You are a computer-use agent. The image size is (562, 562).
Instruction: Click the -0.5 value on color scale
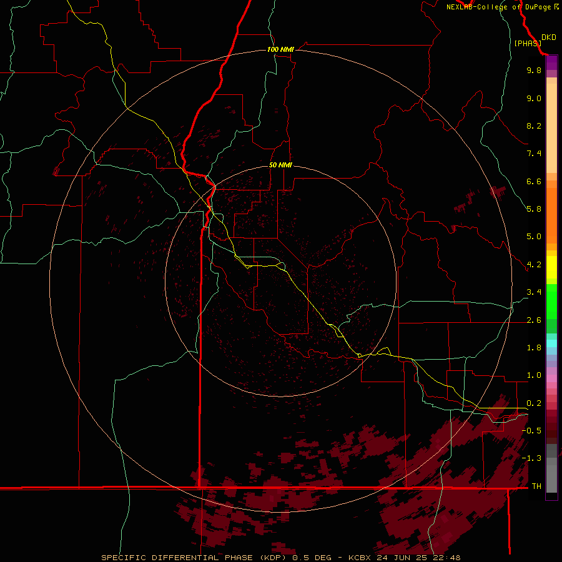point(531,431)
